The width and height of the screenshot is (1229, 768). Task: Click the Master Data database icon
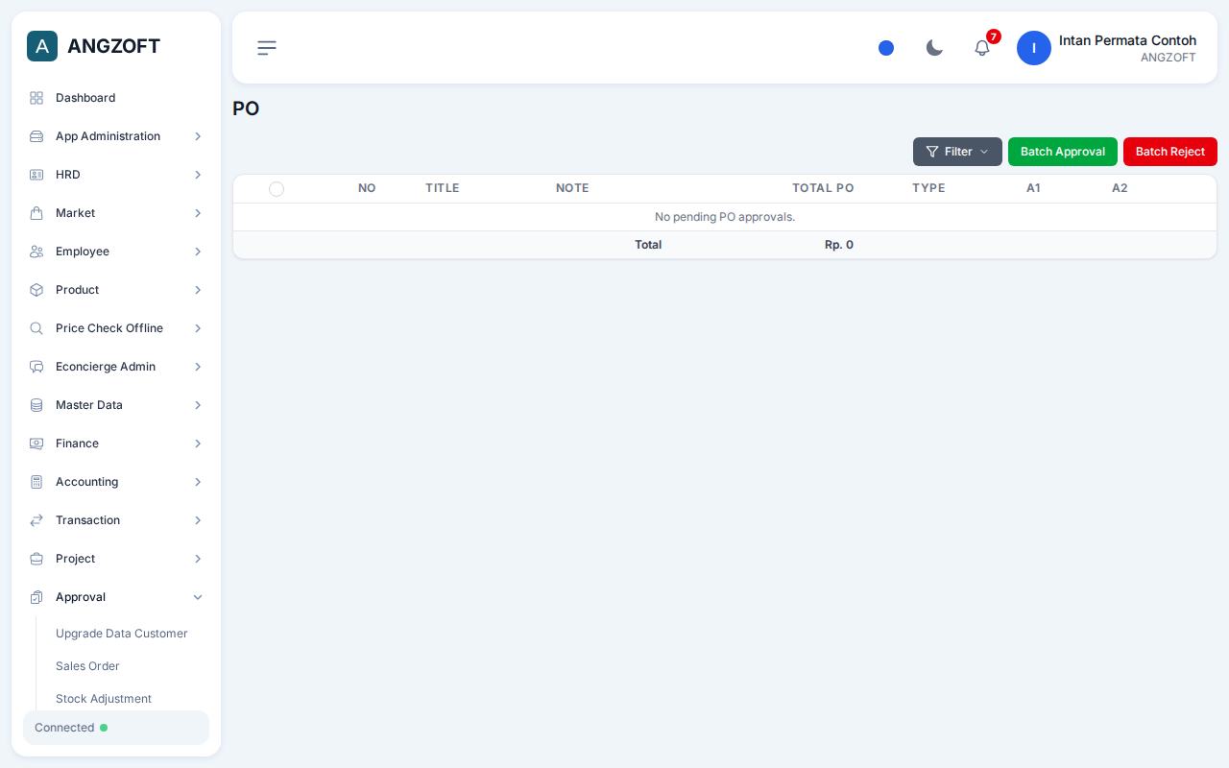click(36, 405)
